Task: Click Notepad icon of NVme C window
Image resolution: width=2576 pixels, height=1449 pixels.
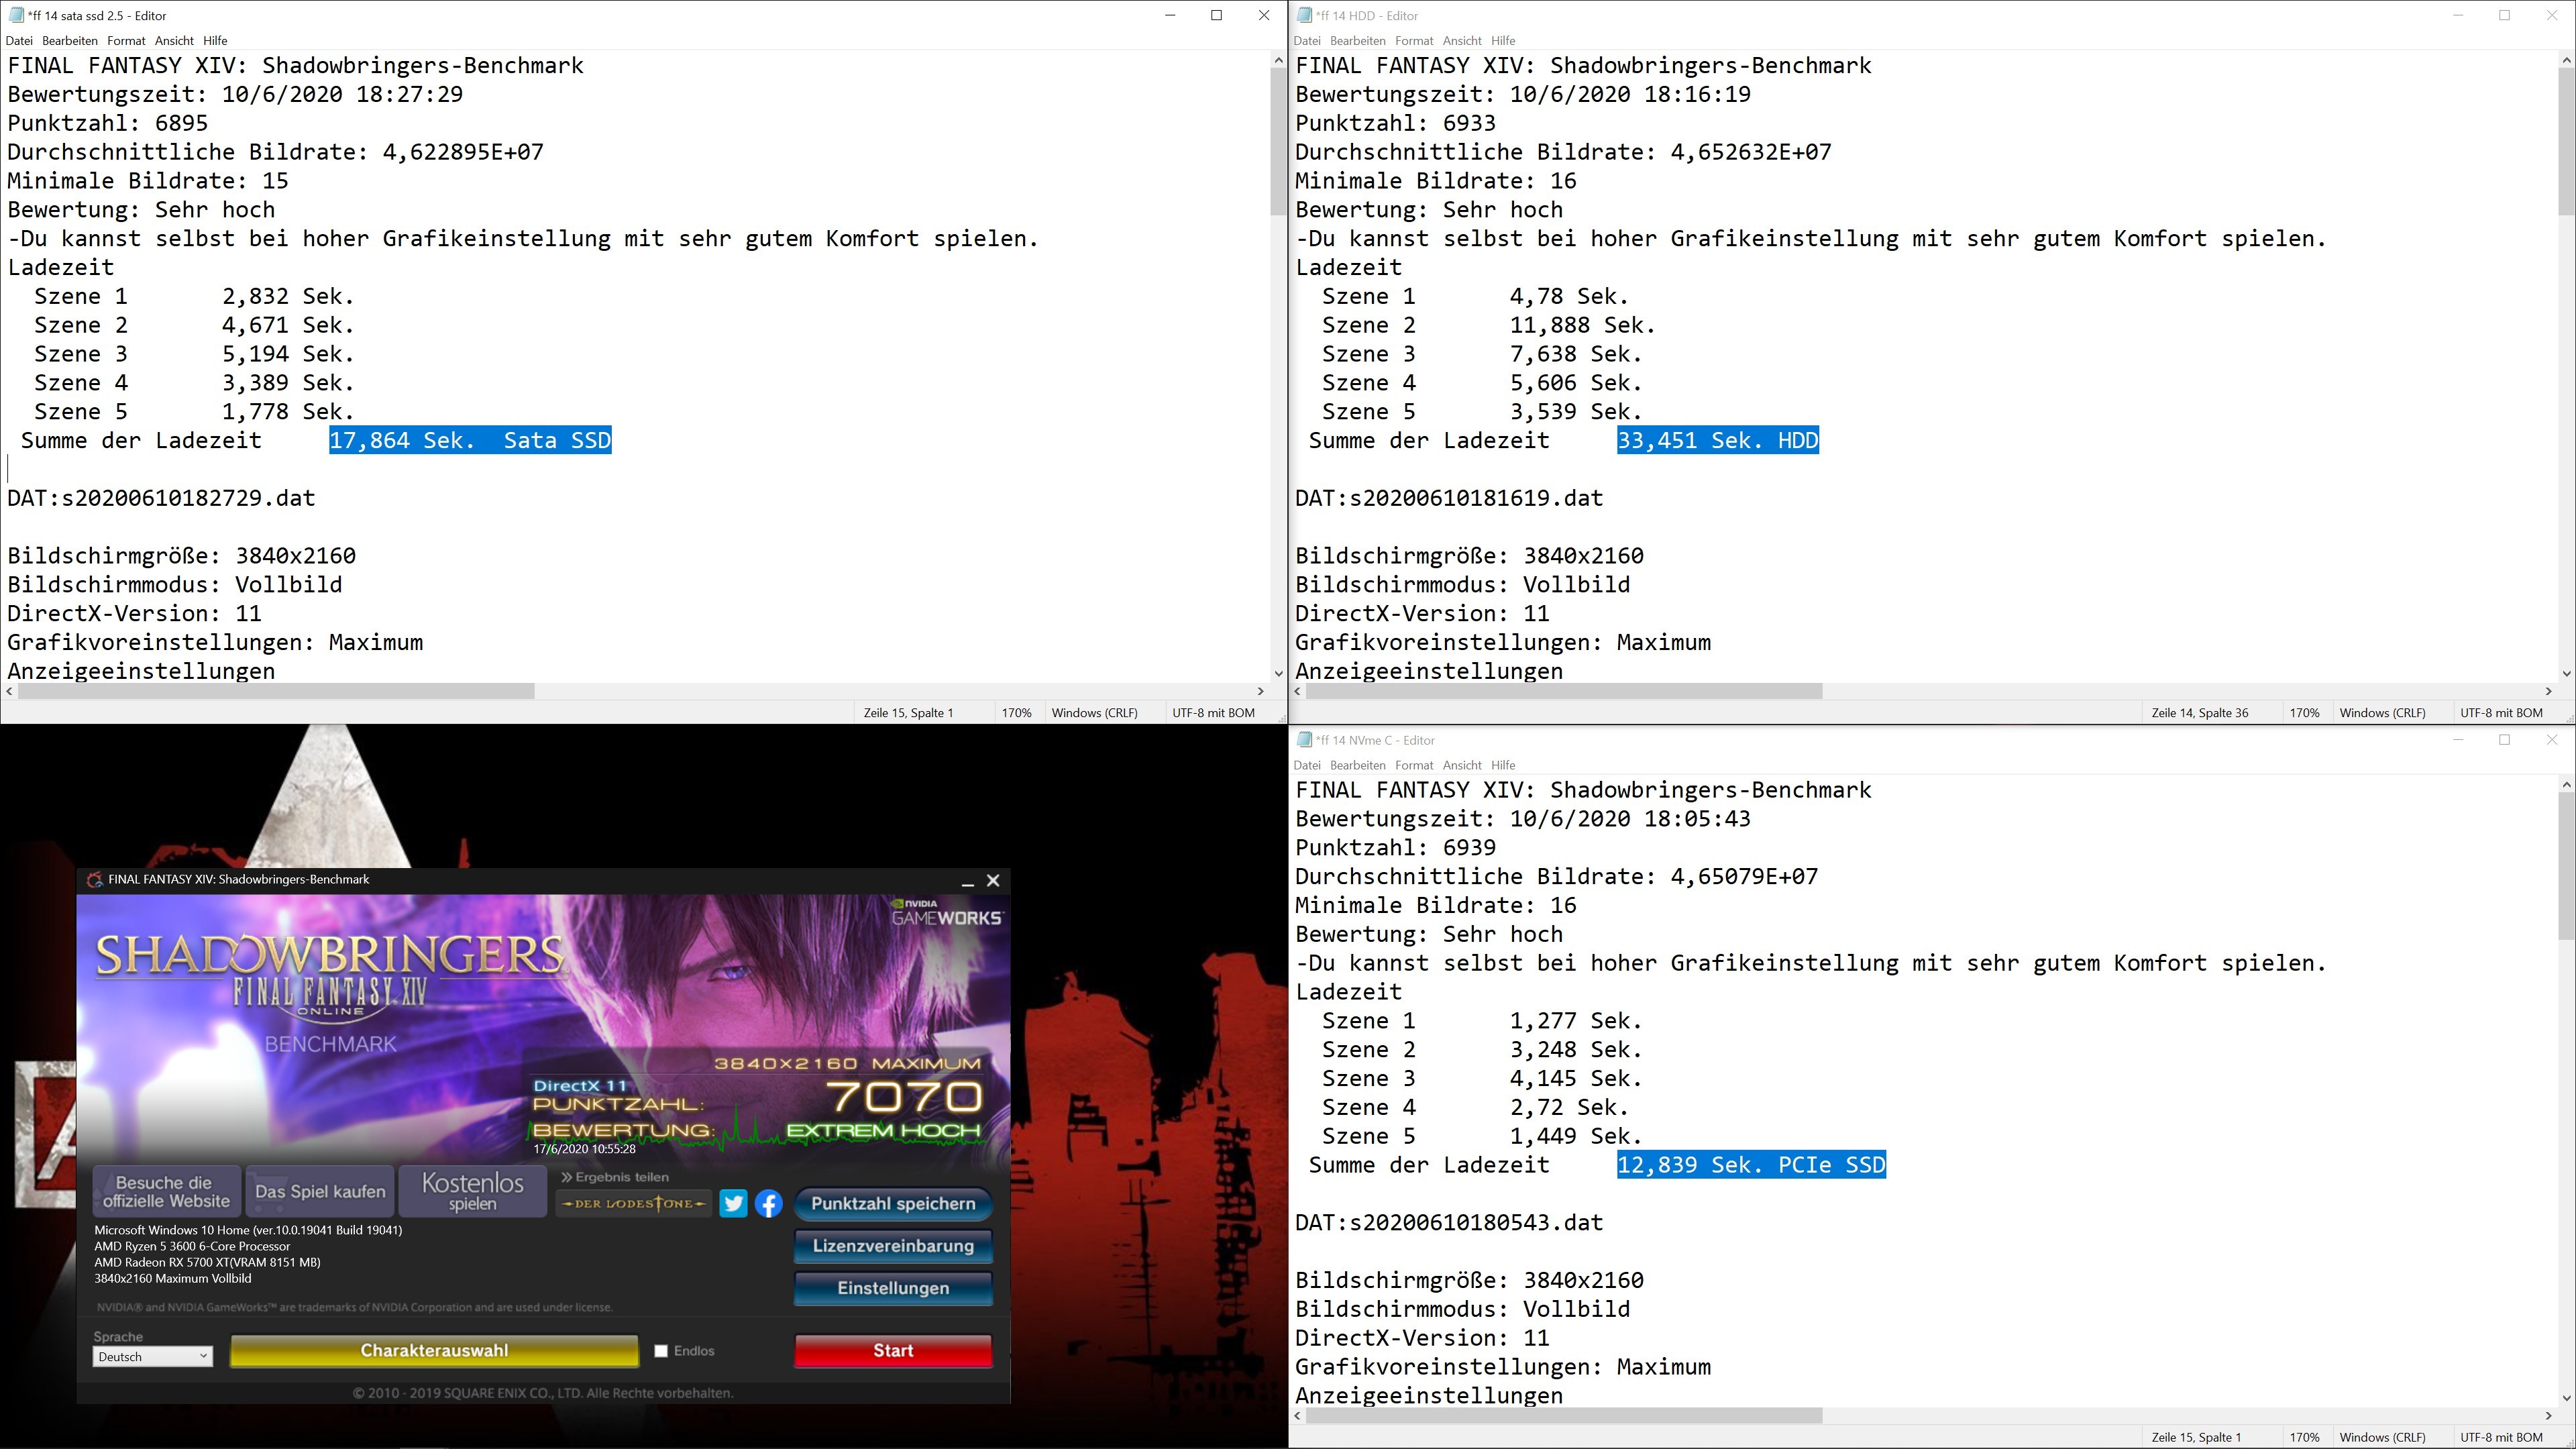Action: (1303, 740)
